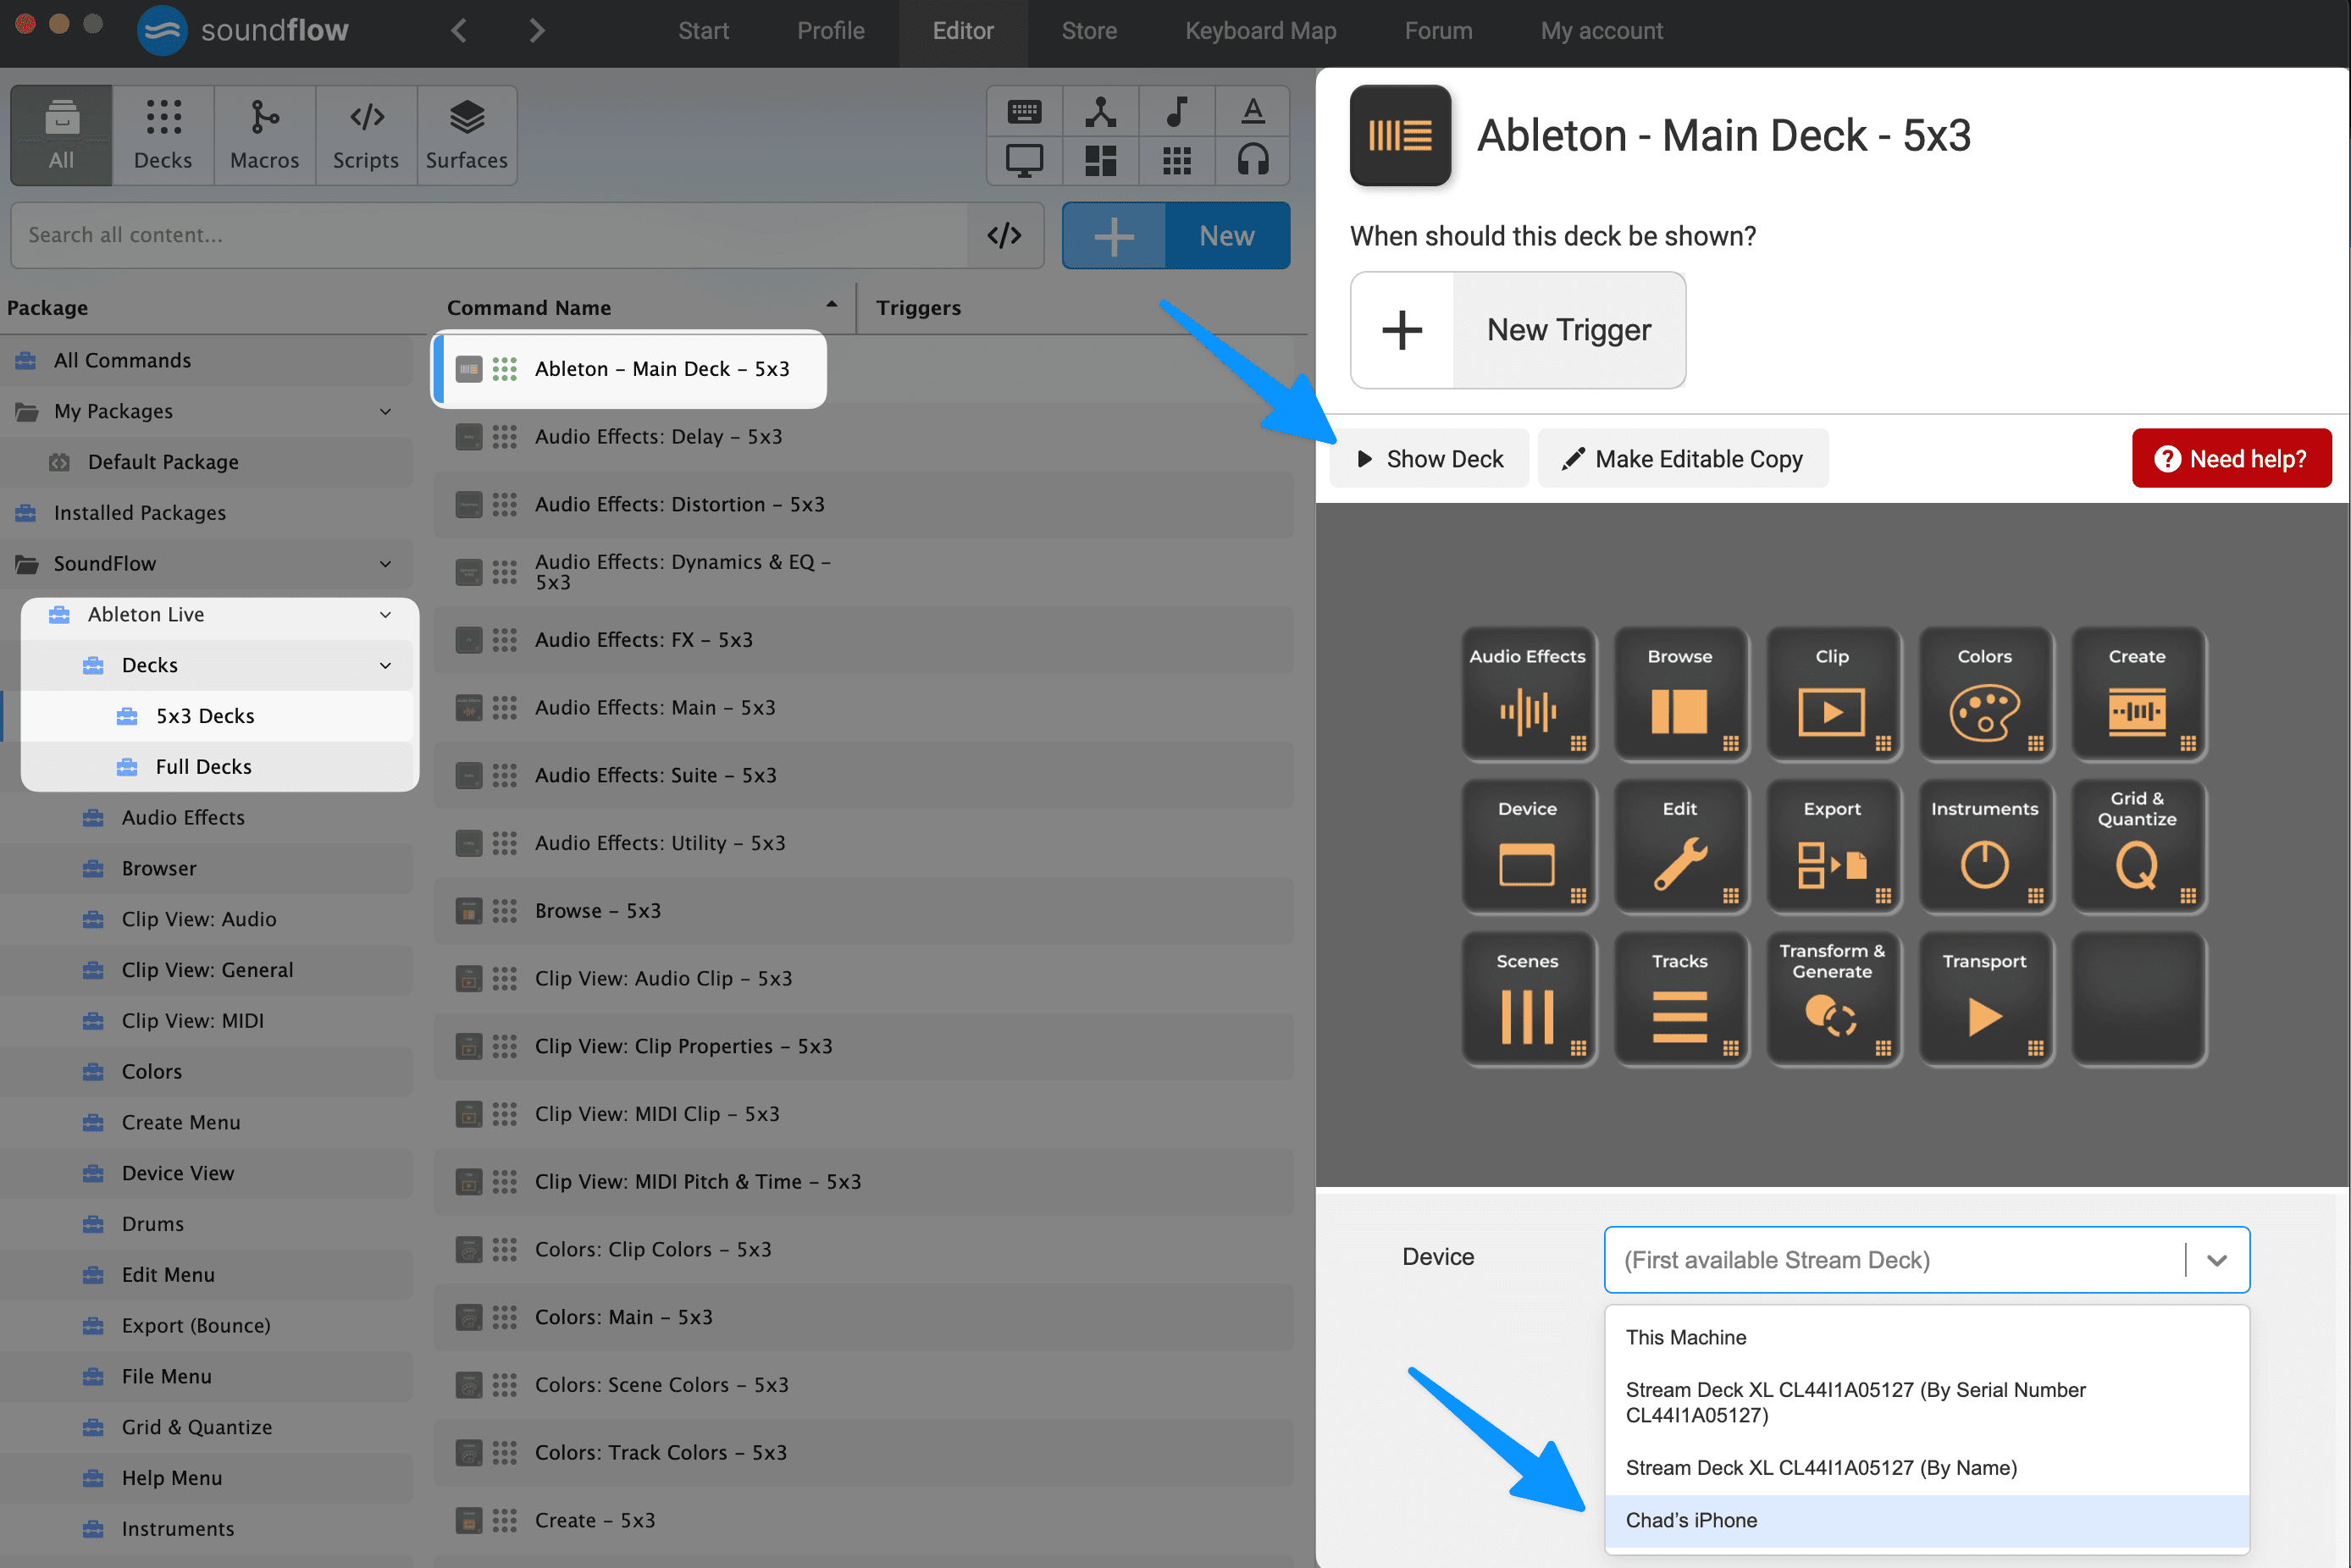Click the Show Deck button
The height and width of the screenshot is (1568, 2351).
[x=1430, y=459]
